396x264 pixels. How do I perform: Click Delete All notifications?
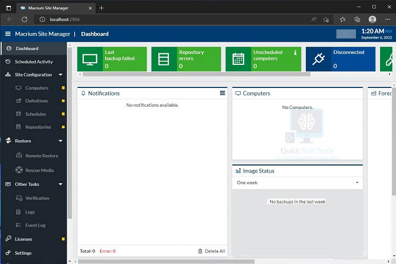[x=212, y=251]
